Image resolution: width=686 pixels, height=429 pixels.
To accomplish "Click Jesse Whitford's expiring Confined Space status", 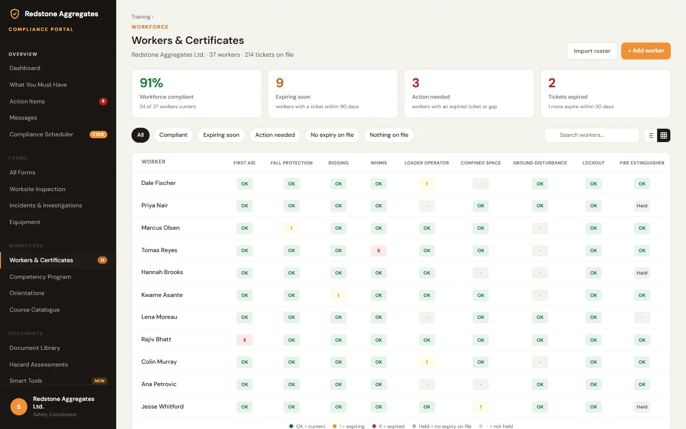I will coord(481,407).
